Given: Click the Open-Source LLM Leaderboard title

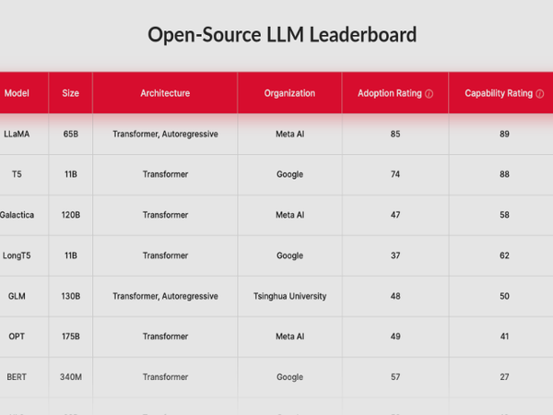Looking at the screenshot, I should [282, 35].
